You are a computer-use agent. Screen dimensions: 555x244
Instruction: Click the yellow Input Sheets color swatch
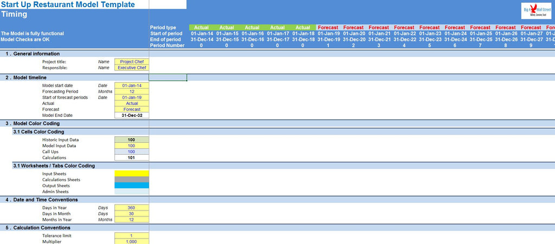click(x=132, y=174)
